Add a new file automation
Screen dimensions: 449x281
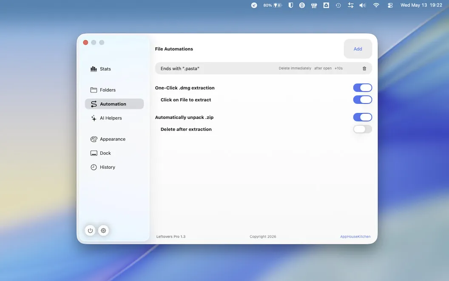pyautogui.click(x=358, y=49)
